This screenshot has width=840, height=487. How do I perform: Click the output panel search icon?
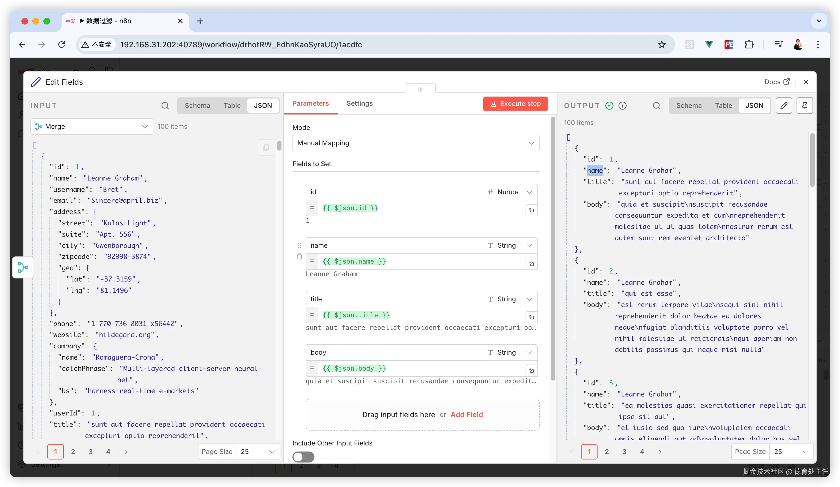click(656, 106)
